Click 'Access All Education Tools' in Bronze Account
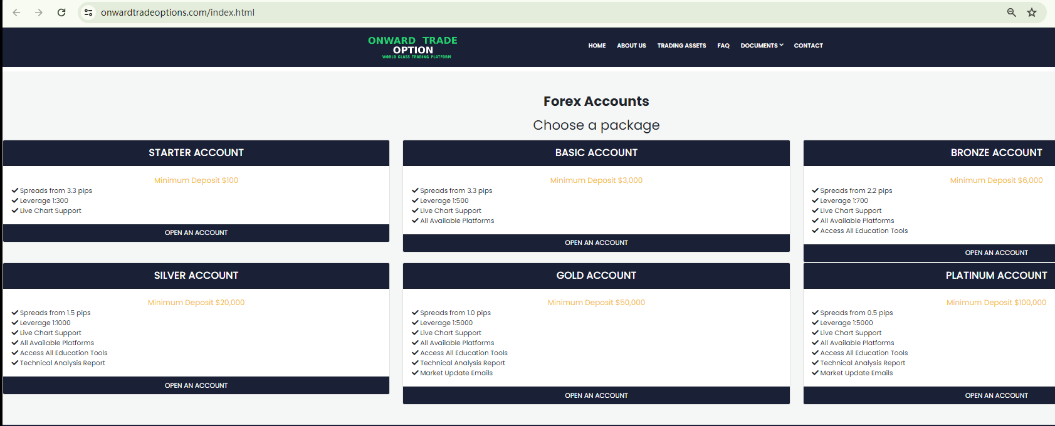This screenshot has height=426, width=1055. (864, 231)
